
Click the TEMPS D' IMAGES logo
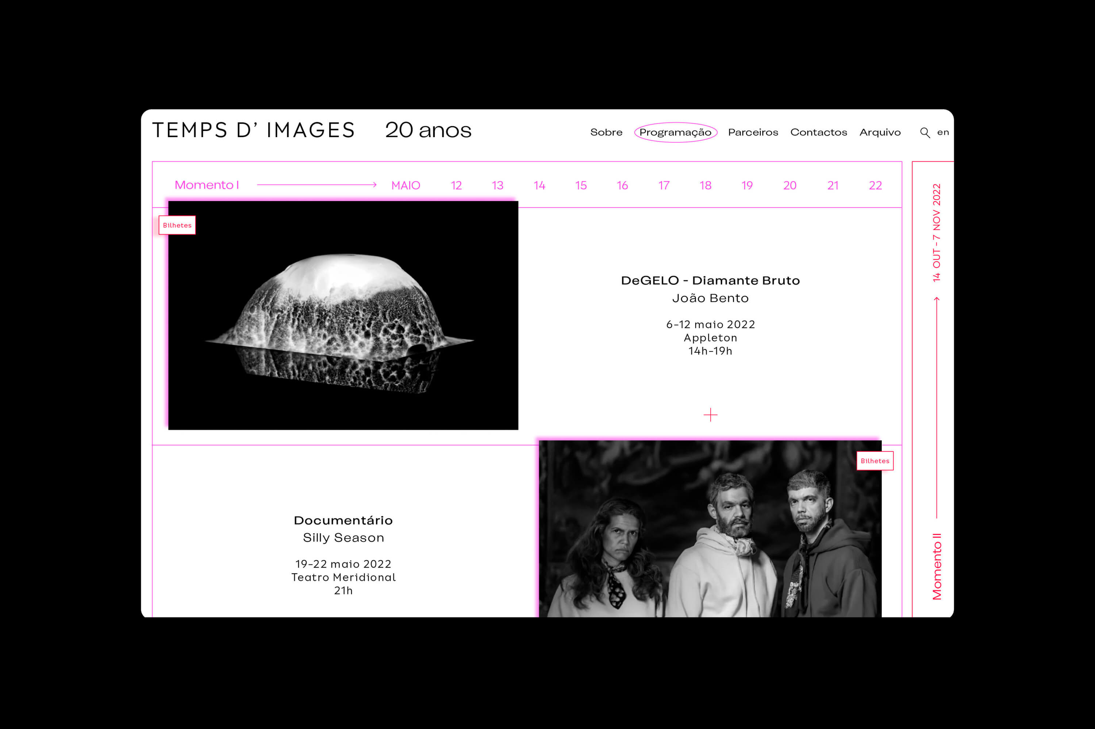pyautogui.click(x=254, y=130)
